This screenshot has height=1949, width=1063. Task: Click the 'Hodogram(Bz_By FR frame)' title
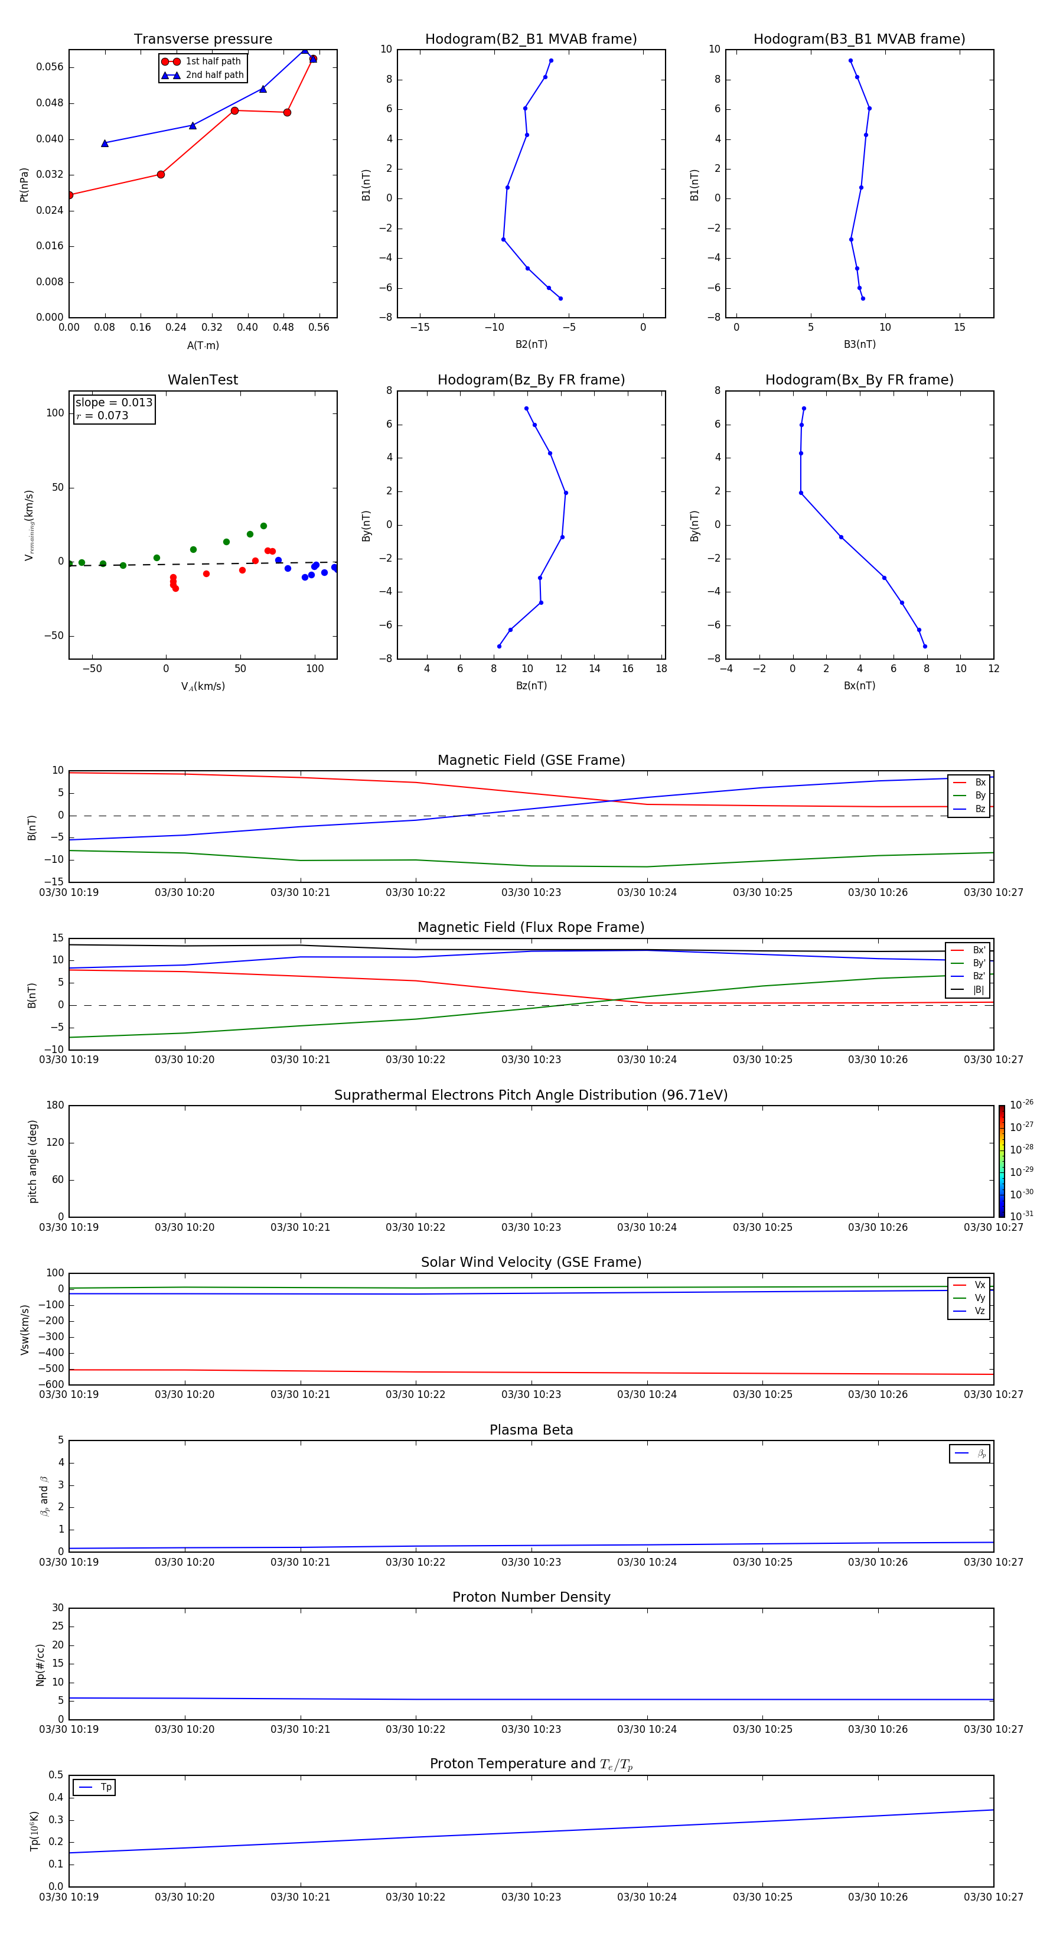pyautogui.click(x=531, y=380)
